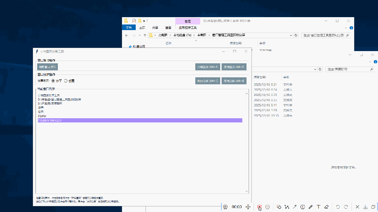Open 文件 tab in front Explorer window

click(129, 28)
